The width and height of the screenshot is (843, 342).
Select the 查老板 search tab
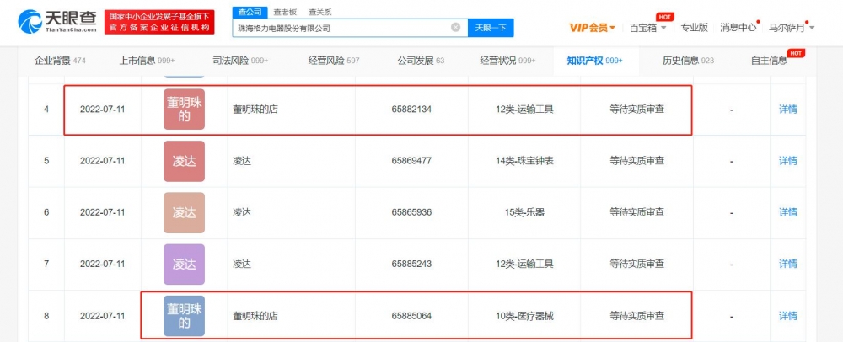click(x=283, y=12)
